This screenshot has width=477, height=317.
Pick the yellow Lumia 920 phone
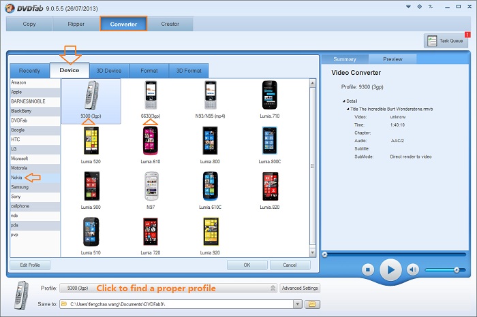(211, 232)
